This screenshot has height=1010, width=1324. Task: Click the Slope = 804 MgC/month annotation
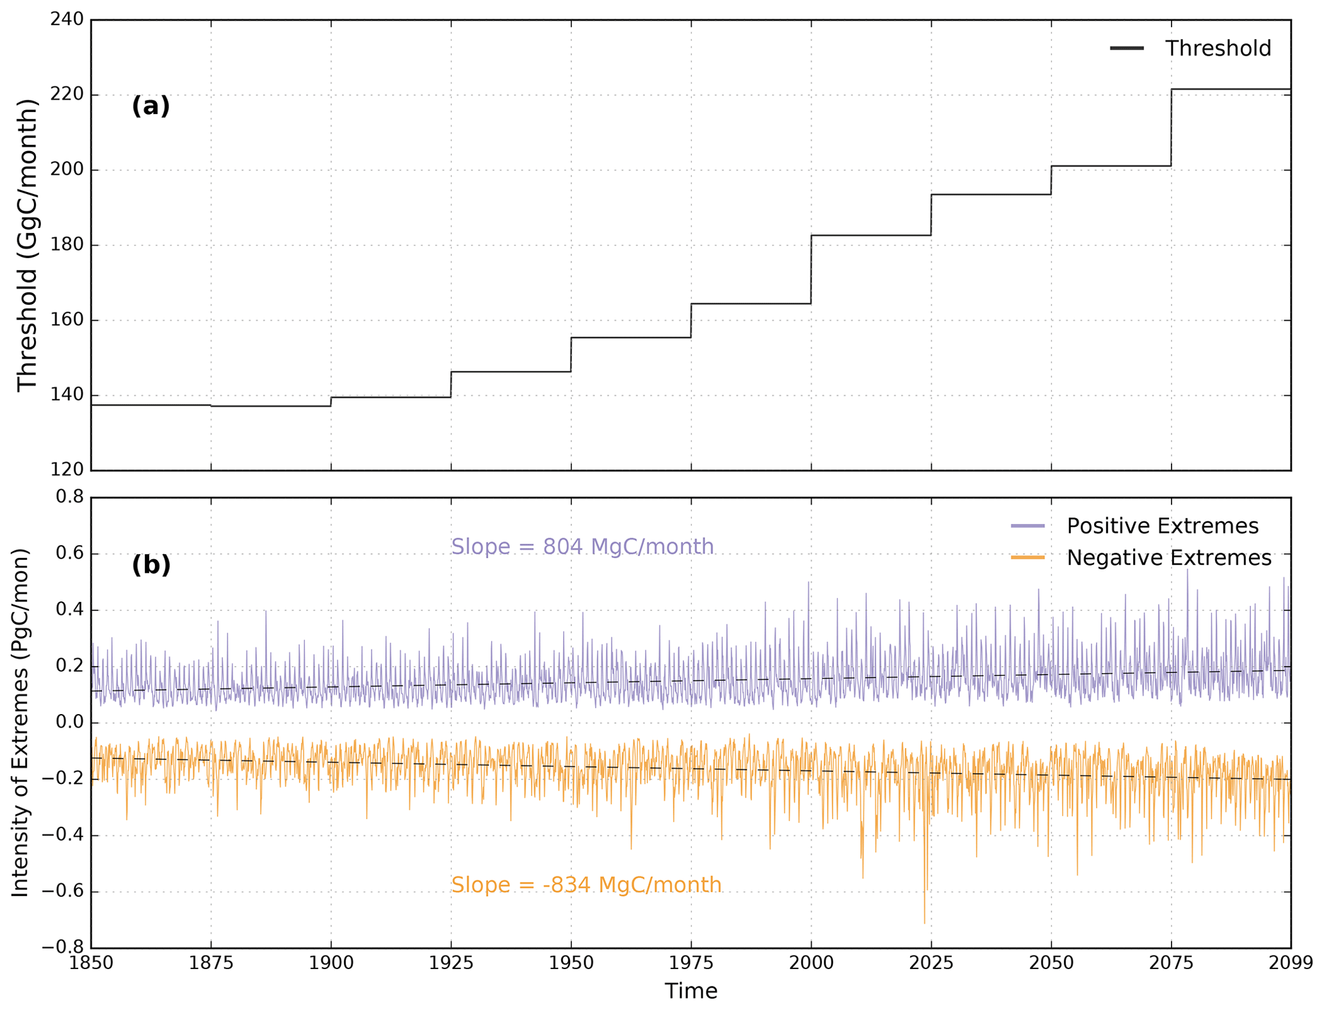point(582,547)
